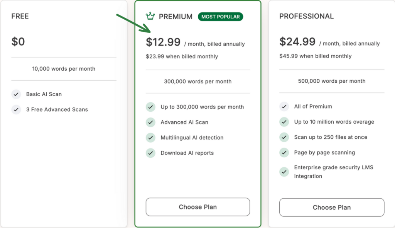Click the crown icon beside PREMIUM
Image resolution: width=395 pixels, height=228 pixels.
coord(150,16)
